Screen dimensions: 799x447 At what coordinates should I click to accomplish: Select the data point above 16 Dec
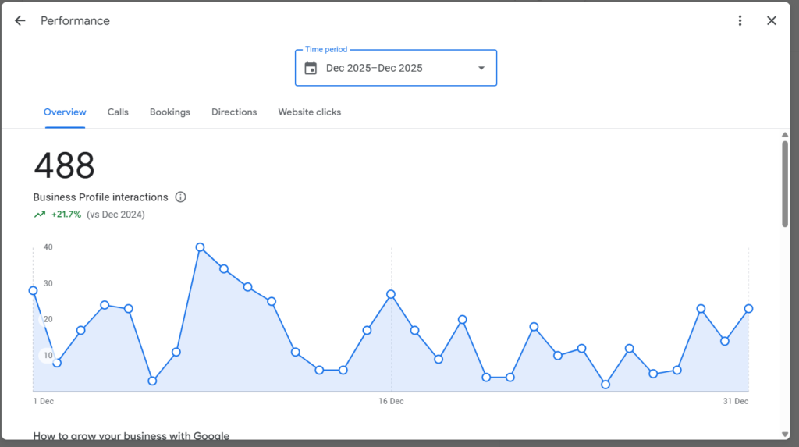pyautogui.click(x=391, y=294)
